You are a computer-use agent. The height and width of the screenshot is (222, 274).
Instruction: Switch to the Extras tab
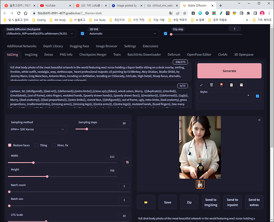click(49, 55)
